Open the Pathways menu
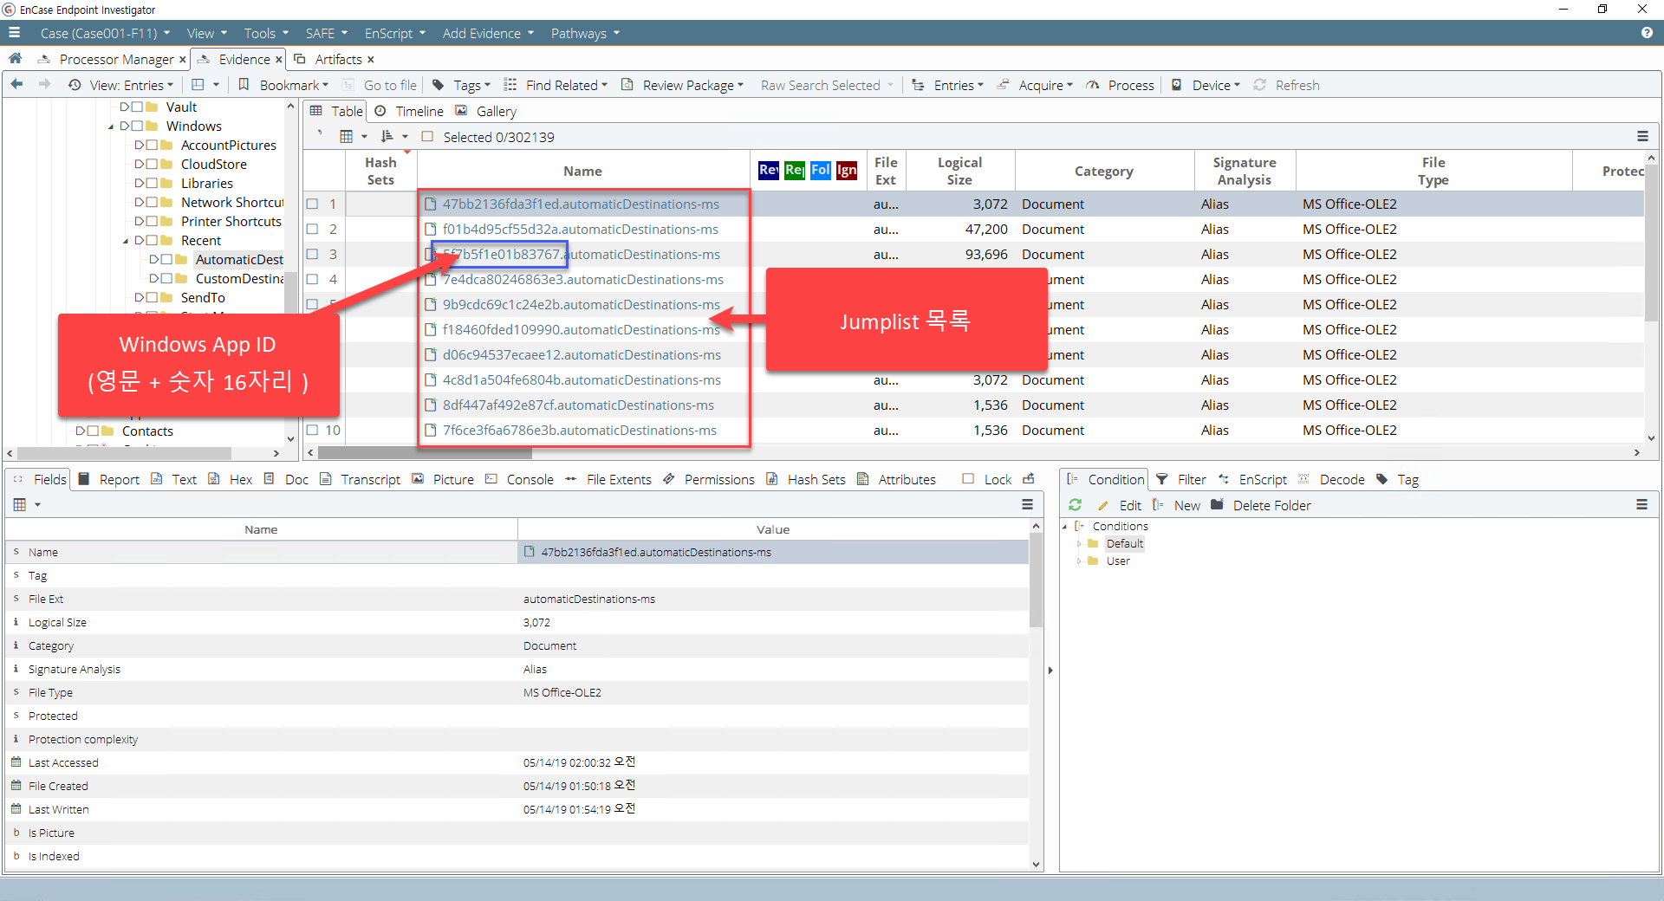The image size is (1664, 901). (x=585, y=33)
